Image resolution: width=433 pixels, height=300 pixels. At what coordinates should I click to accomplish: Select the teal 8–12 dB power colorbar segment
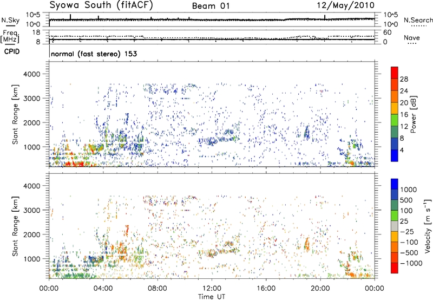tap(395, 132)
